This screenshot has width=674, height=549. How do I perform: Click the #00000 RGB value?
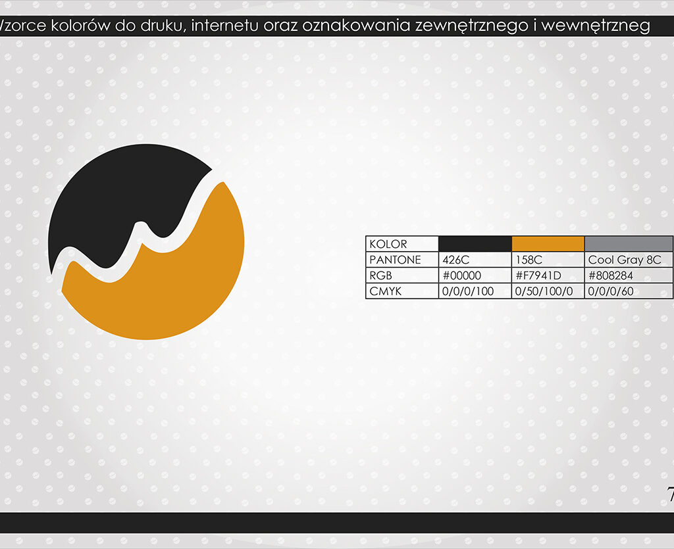[475, 275]
